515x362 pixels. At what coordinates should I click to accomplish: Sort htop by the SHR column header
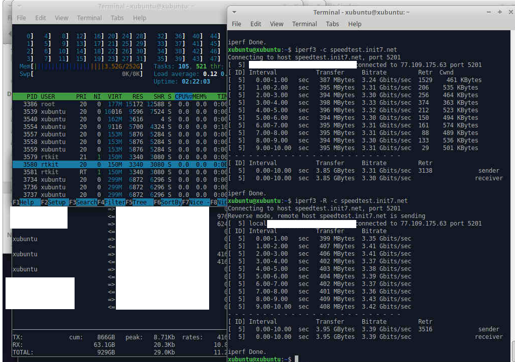click(x=159, y=97)
